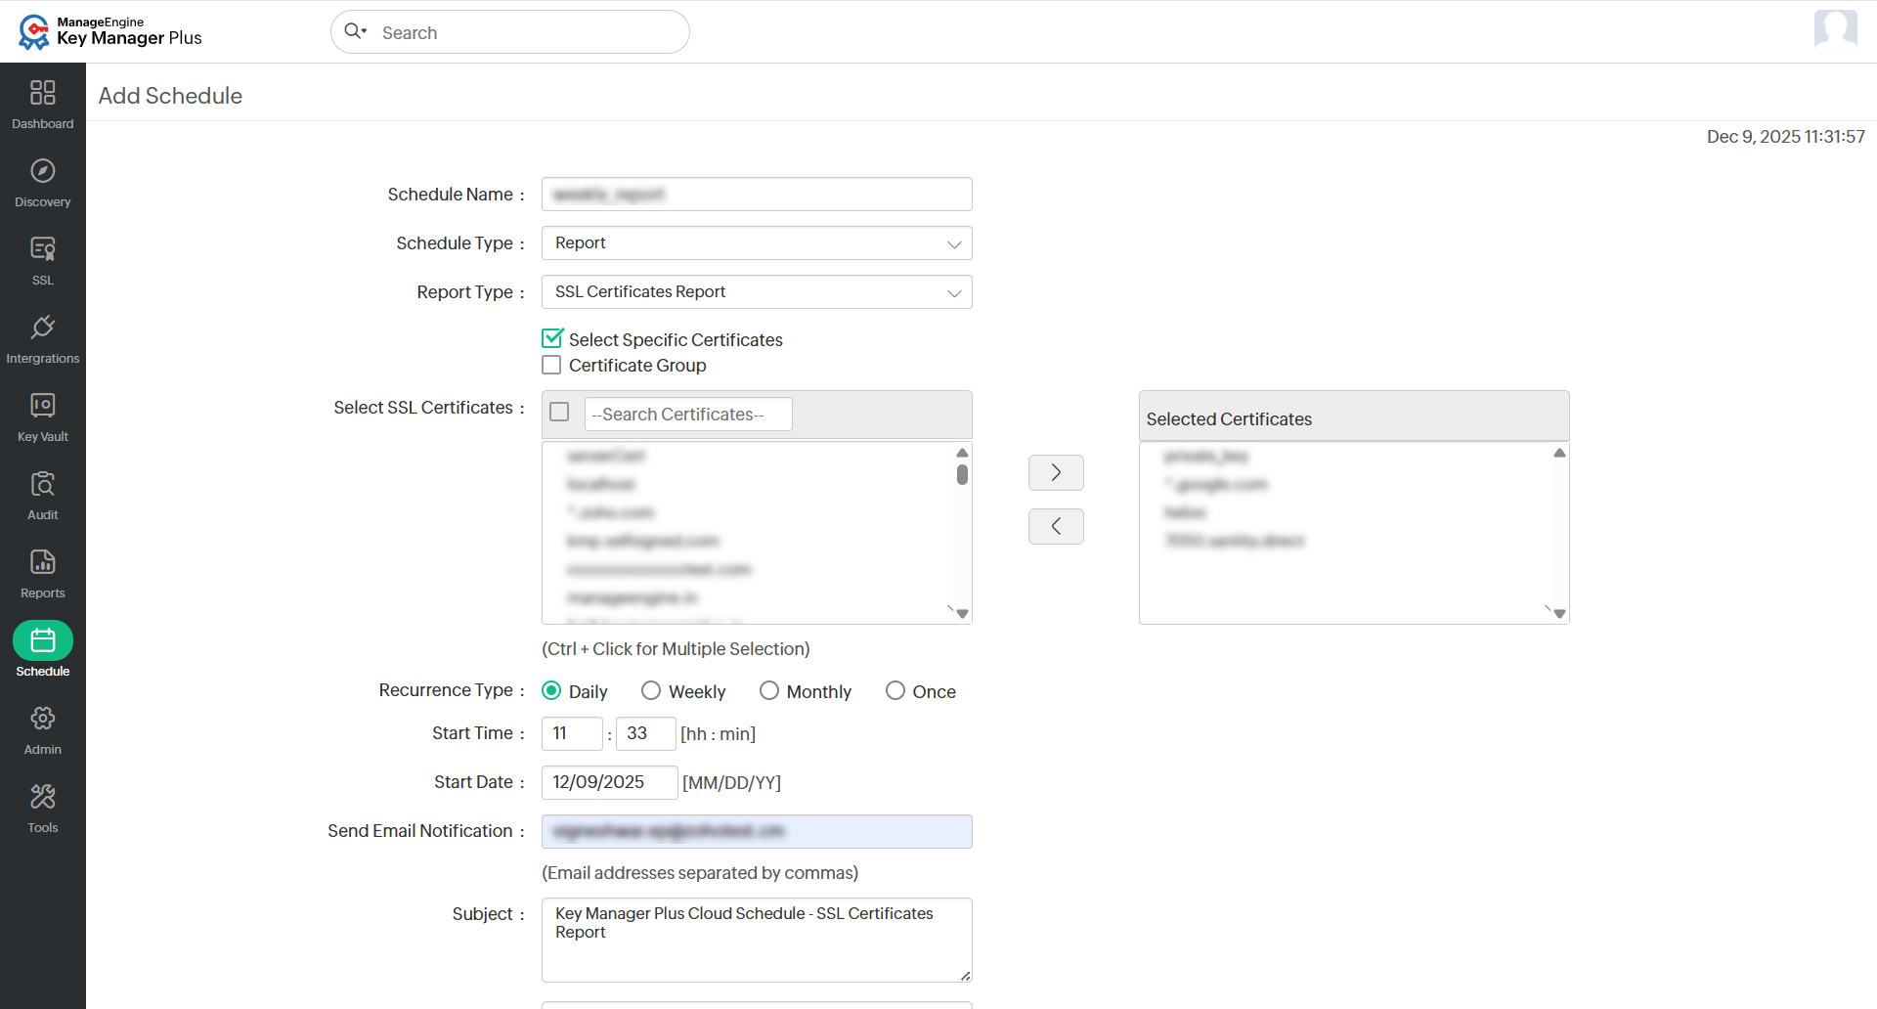1877x1009 pixels.
Task: Open the SSL certificate icon
Action: click(43, 248)
